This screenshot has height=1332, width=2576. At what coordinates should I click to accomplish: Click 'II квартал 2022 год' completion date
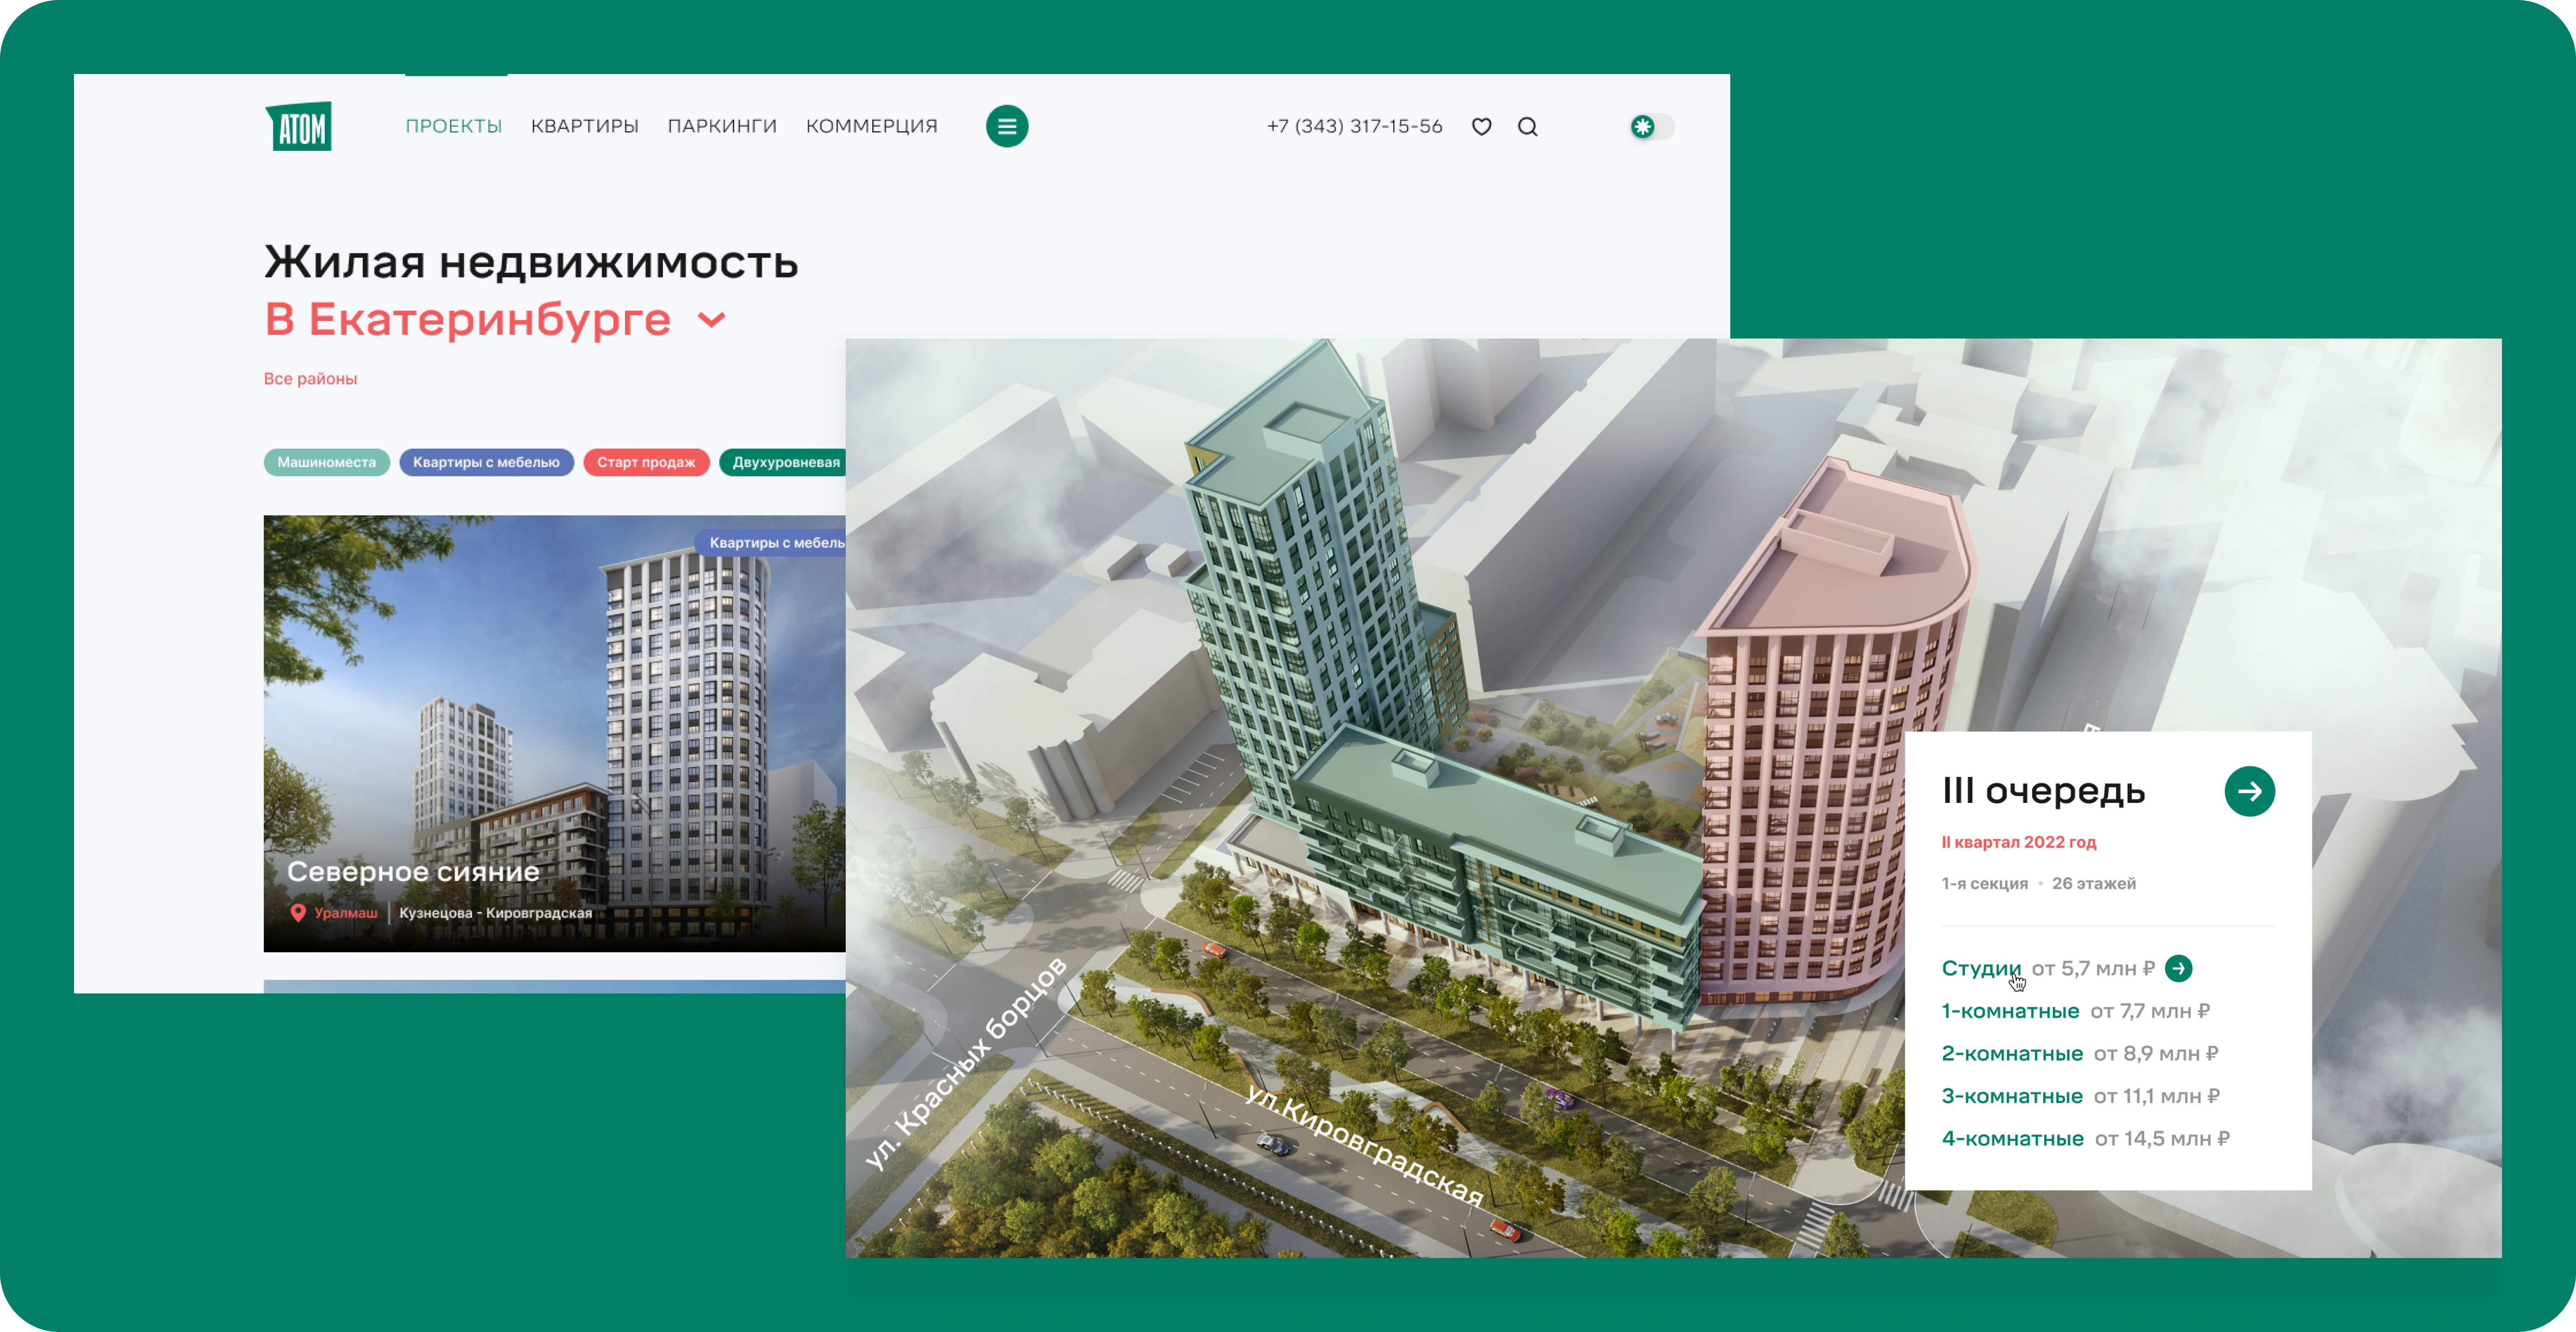click(2018, 842)
